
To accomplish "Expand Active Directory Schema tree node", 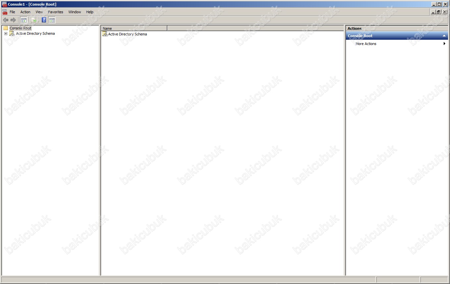I will coord(6,33).
